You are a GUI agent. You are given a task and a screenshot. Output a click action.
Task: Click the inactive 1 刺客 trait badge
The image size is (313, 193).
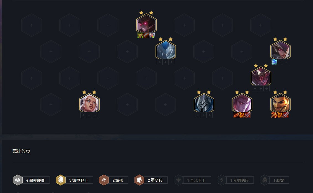[275, 180]
